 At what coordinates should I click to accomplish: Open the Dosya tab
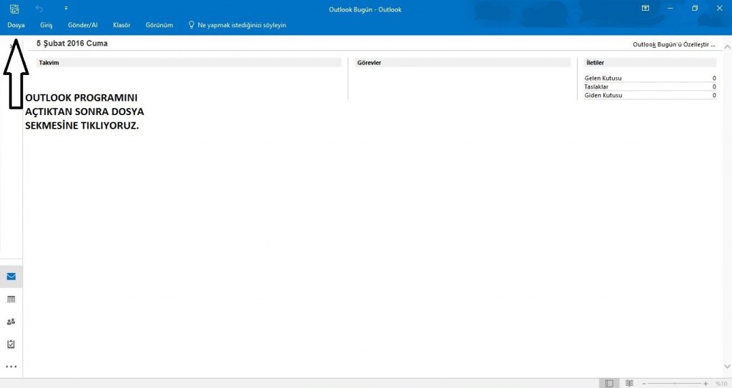point(16,25)
